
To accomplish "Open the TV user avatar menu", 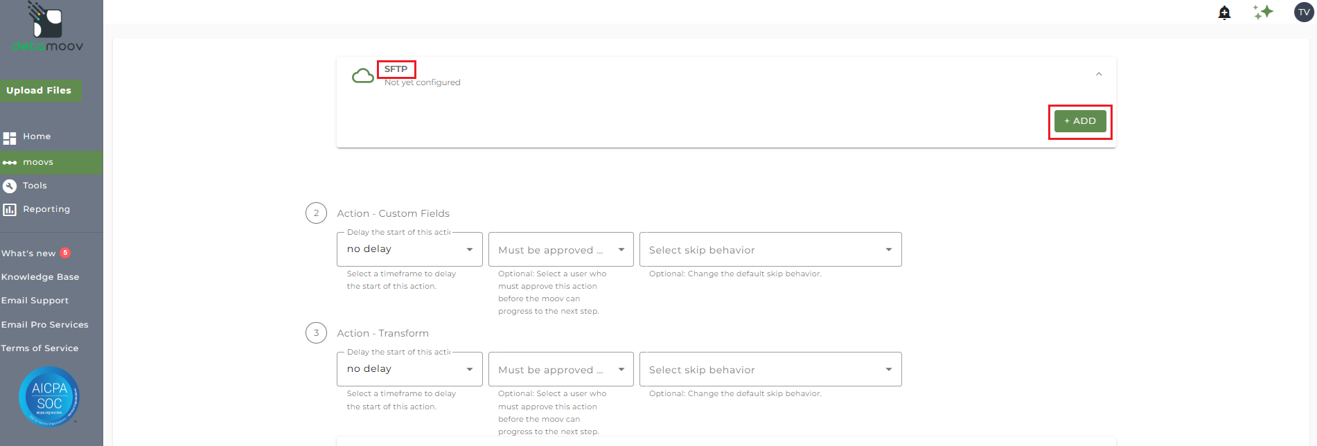I will (1304, 12).
